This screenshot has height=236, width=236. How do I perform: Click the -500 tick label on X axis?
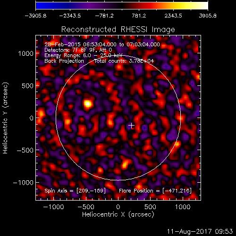click(x=86, y=207)
